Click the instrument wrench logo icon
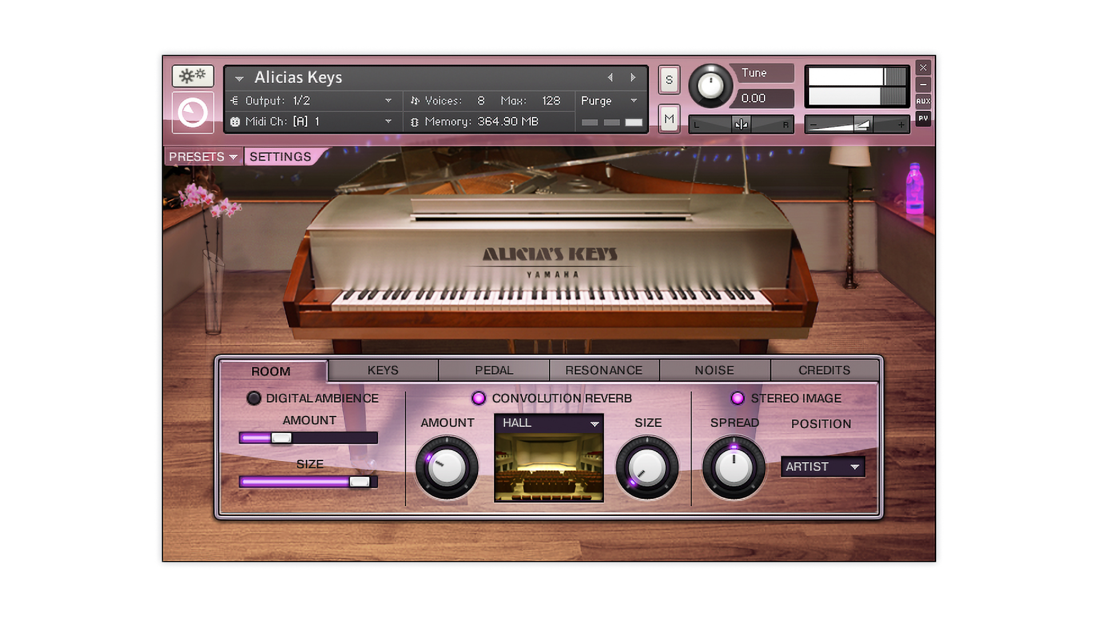This screenshot has height=617, width=1098. click(193, 113)
